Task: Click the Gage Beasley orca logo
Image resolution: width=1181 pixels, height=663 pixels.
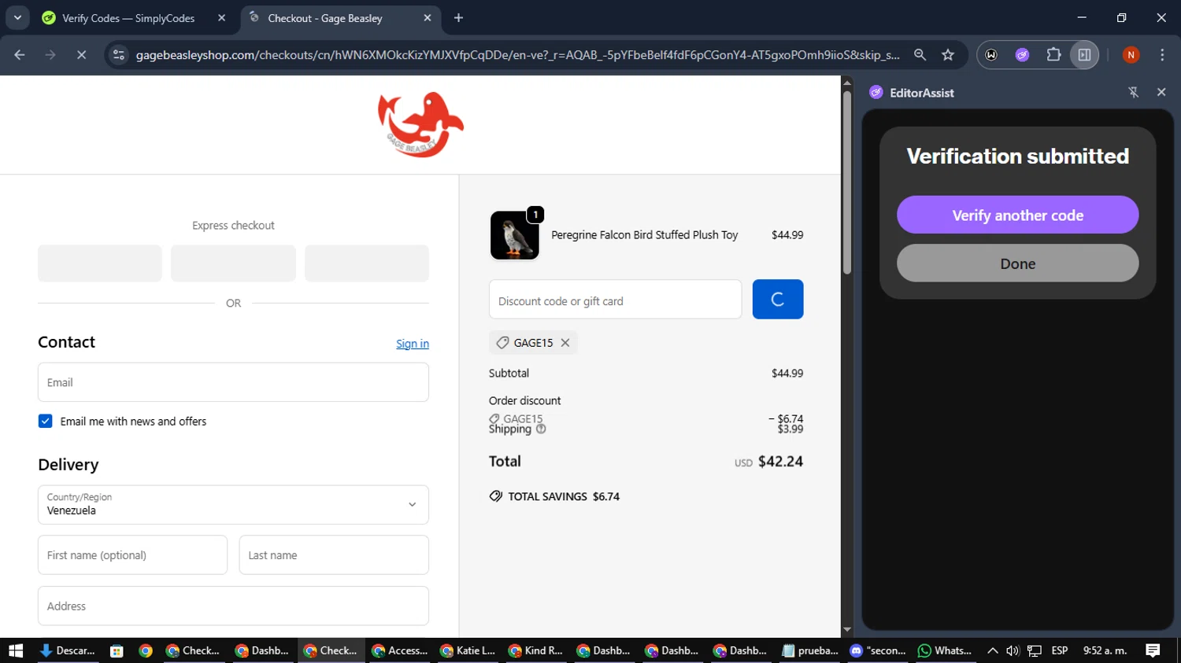Action: coord(420,124)
